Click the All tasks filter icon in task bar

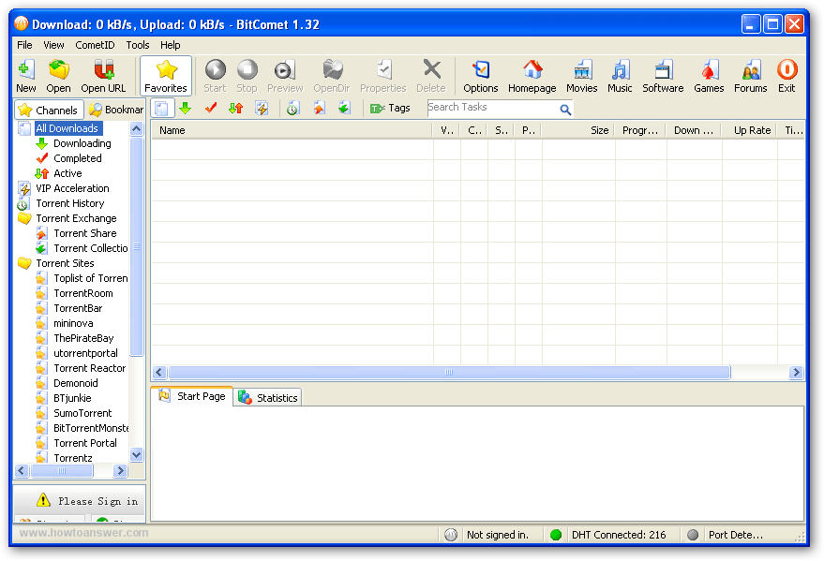pos(162,108)
